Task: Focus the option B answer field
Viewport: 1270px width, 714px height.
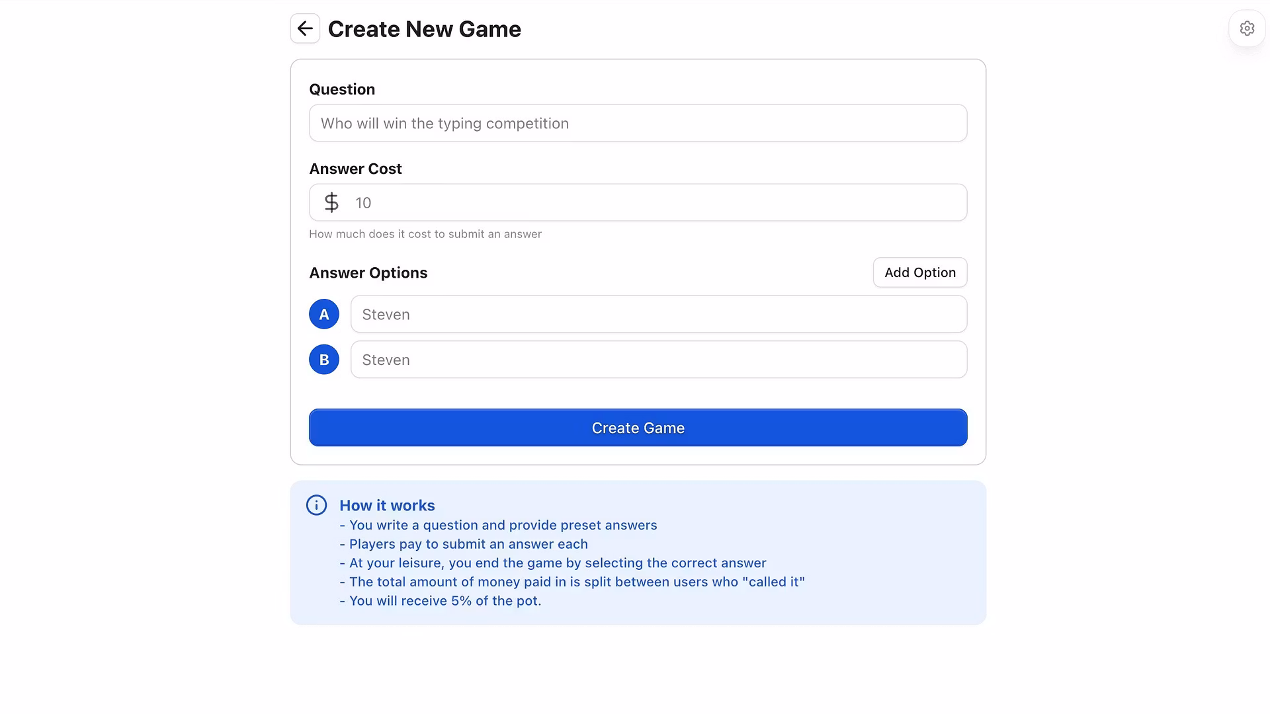Action: (658, 360)
